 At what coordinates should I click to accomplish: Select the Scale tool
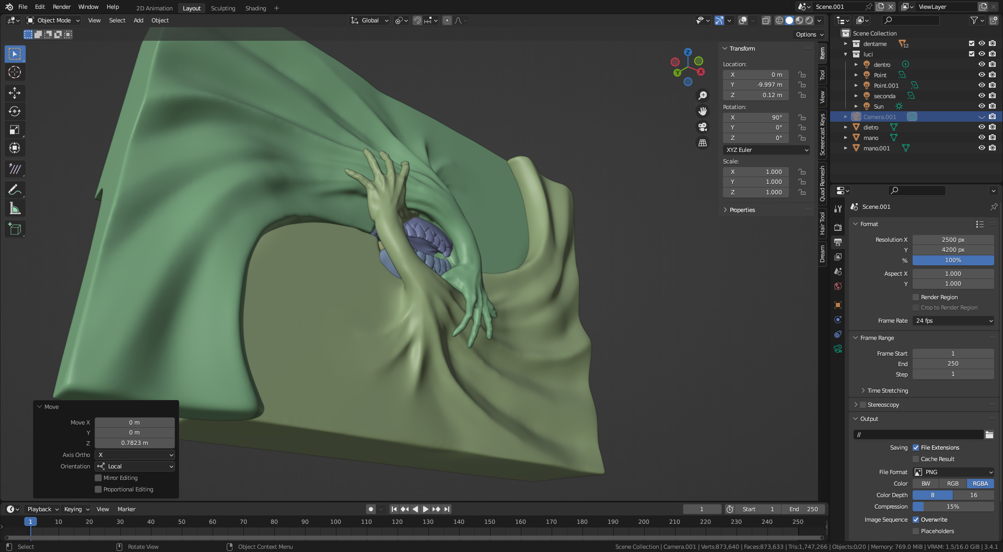pos(15,130)
